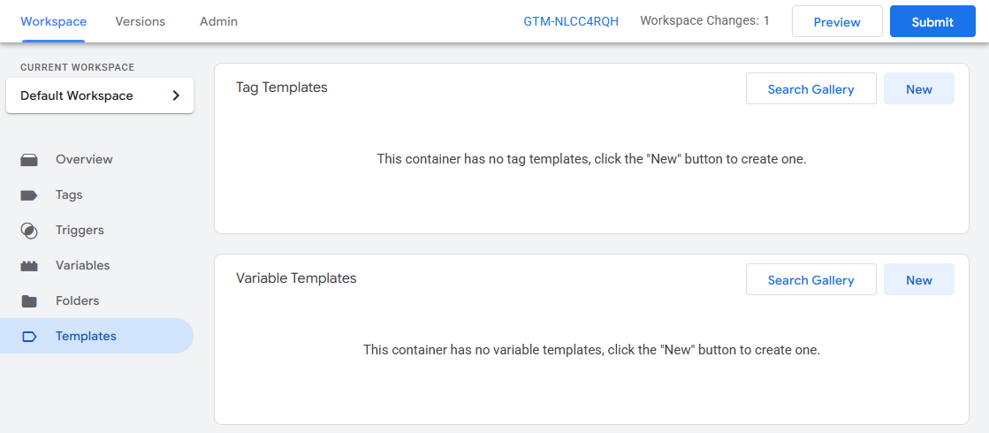Click the Variables brick icon
The image size is (989, 433).
29,266
